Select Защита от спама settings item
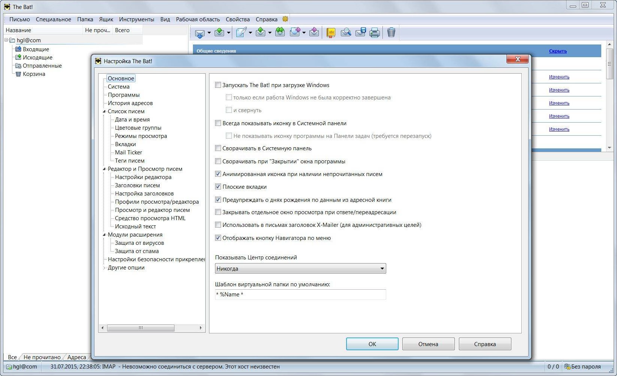Screen dimensions: 617x376 point(137,251)
